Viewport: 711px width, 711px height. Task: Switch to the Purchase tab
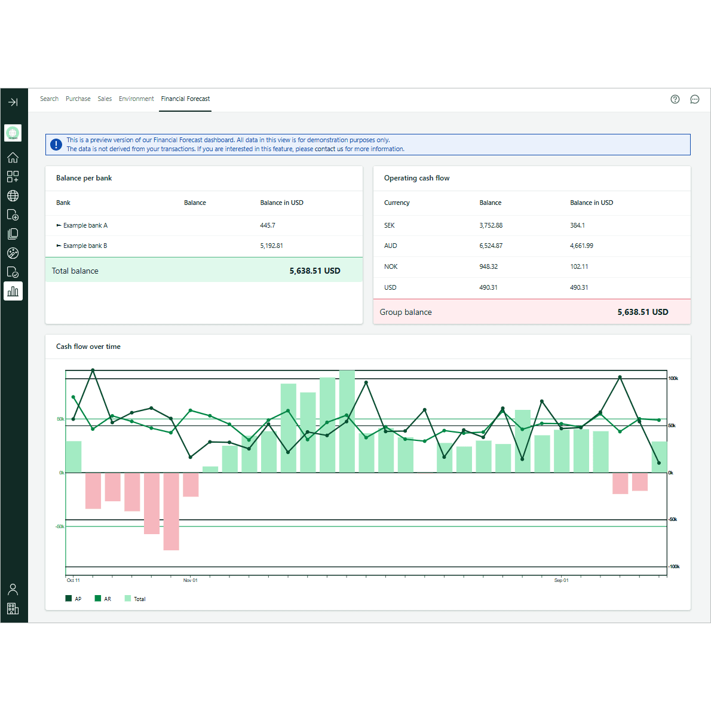coord(78,99)
